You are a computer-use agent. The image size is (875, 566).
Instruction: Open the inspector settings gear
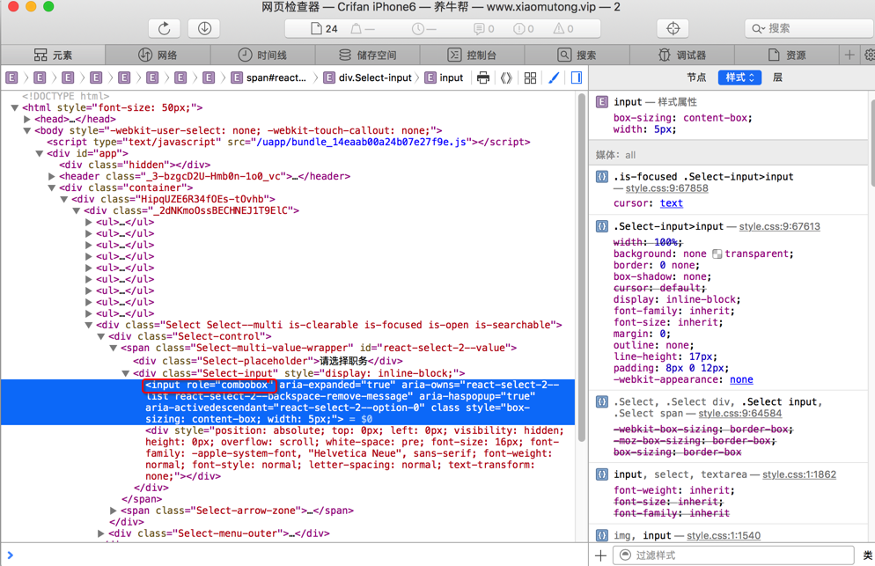[870, 55]
